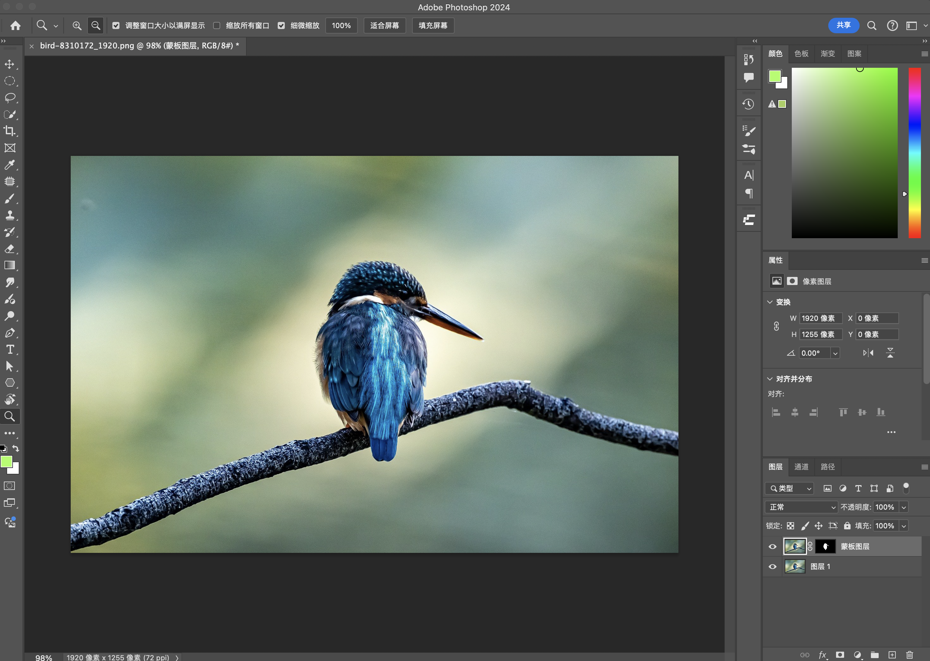Select the Zoom tool in toolbar
Screen dimensions: 930x661
click(x=10, y=416)
